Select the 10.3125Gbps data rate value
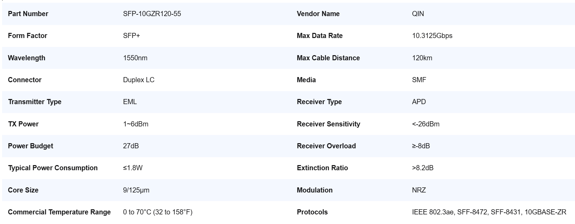575x224 pixels. [x=432, y=36]
